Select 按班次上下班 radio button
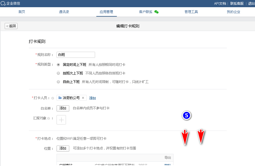This screenshot has width=255, height=166. (x=58, y=73)
